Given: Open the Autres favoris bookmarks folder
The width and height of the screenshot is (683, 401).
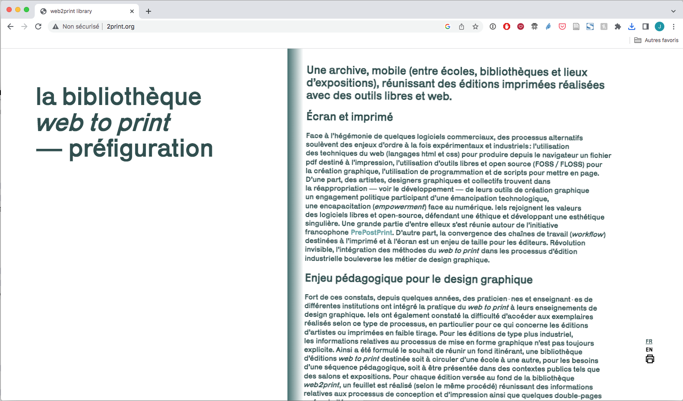Looking at the screenshot, I should [657, 40].
